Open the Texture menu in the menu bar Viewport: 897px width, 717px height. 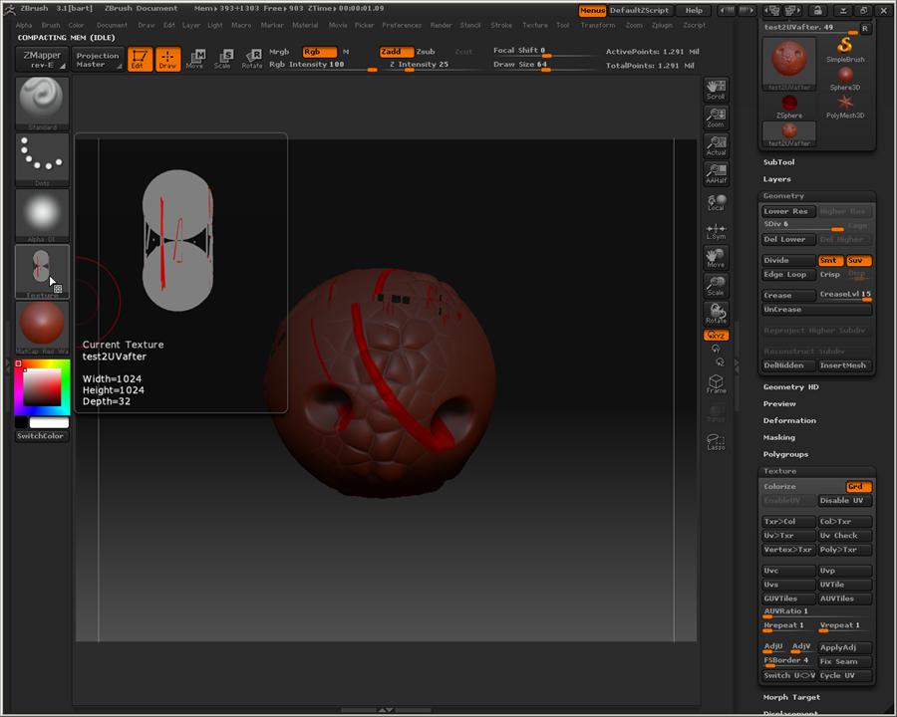coord(535,25)
